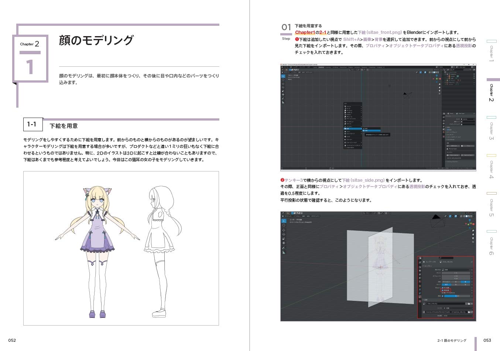500x351 pixels.
Task: Toggle camera view gizmo in lower viewport
Action: point(473,238)
